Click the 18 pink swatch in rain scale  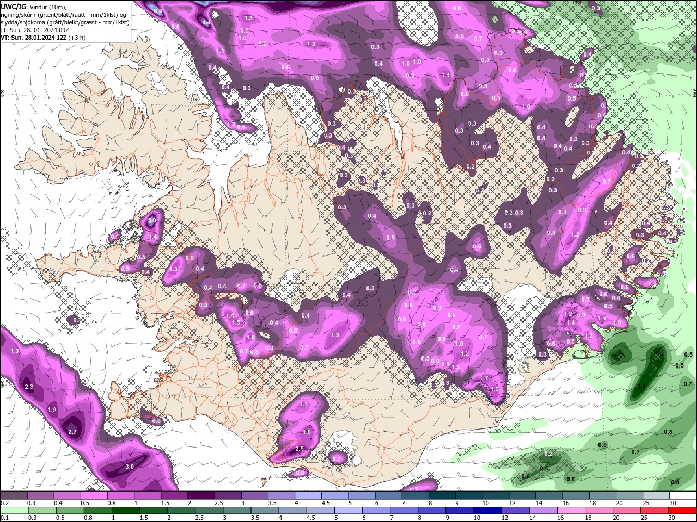[x=600, y=511]
